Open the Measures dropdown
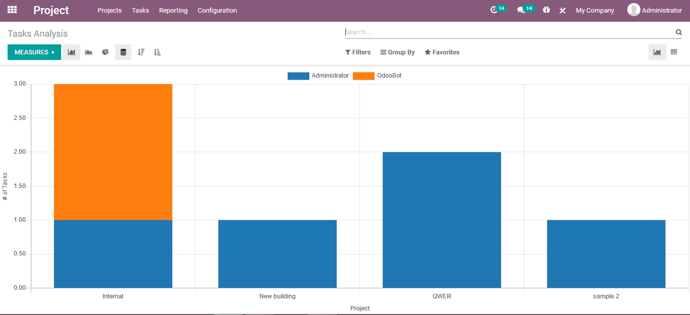The width and height of the screenshot is (690, 315). (x=34, y=52)
